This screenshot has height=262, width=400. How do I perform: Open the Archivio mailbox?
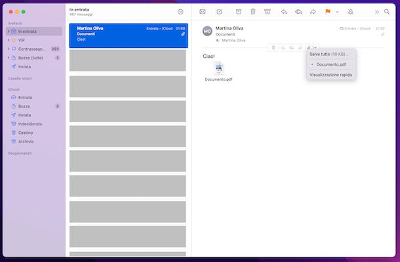pos(26,141)
